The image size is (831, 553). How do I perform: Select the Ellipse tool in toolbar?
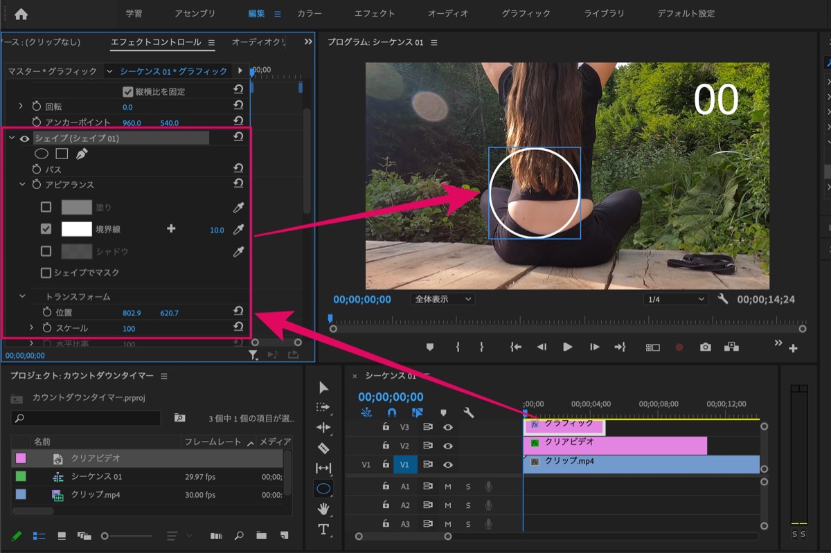(x=323, y=489)
